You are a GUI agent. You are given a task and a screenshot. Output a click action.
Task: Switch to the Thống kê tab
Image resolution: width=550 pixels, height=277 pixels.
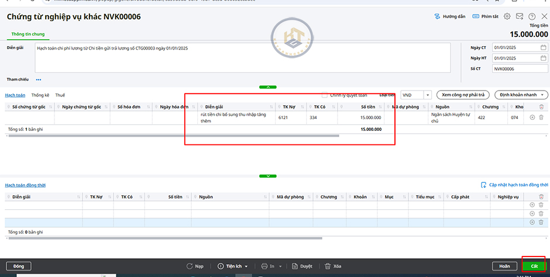[40, 95]
